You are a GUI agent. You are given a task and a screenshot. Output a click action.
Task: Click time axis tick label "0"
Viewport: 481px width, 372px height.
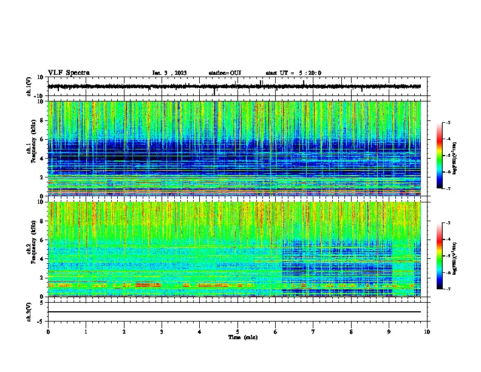(x=48, y=332)
